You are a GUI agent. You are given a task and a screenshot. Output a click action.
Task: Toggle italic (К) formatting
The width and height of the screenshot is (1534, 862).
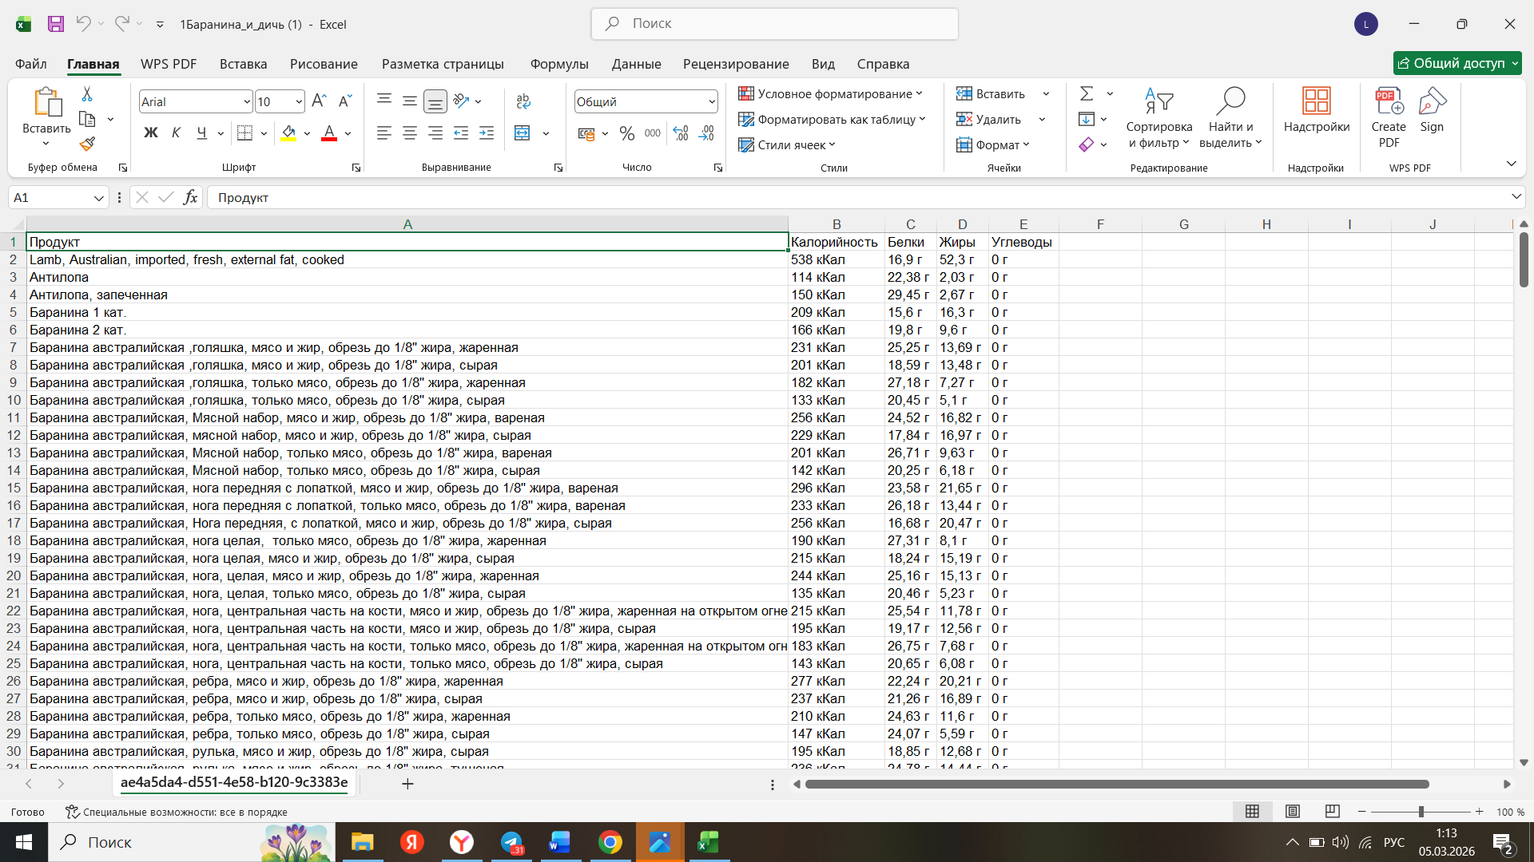tap(176, 133)
